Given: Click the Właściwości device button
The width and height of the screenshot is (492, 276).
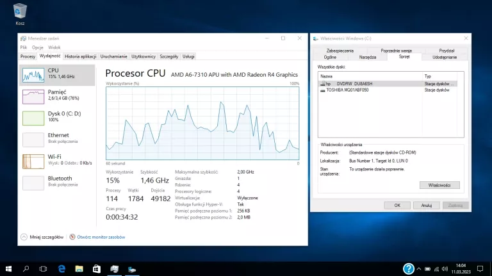Looking at the screenshot, I should (439, 185).
